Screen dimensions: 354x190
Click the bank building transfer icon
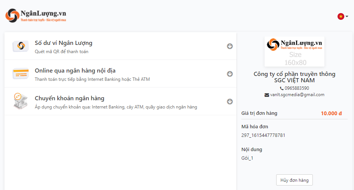tap(20, 101)
